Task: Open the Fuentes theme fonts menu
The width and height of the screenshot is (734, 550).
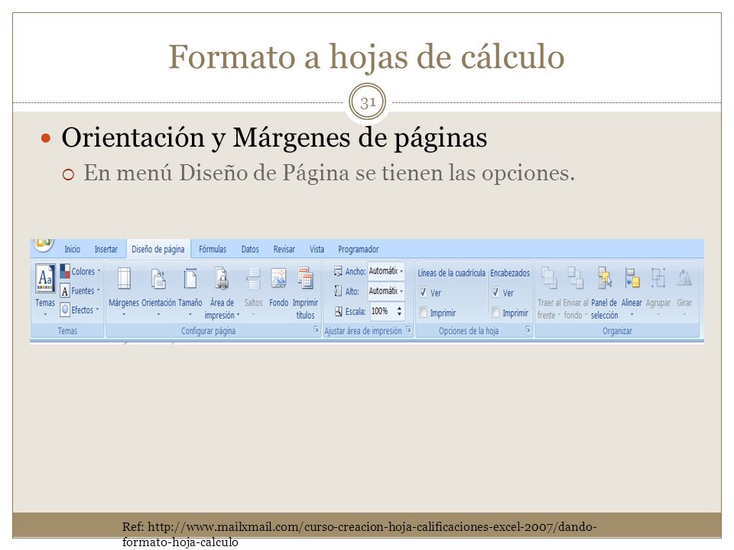Action: (x=80, y=291)
